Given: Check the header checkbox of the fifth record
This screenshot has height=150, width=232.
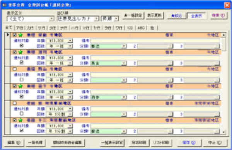Looking at the screenshot, I should tap(15, 103).
